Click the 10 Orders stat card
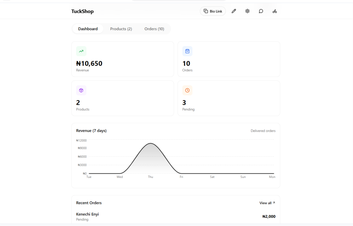This screenshot has height=226, width=353. point(229,59)
